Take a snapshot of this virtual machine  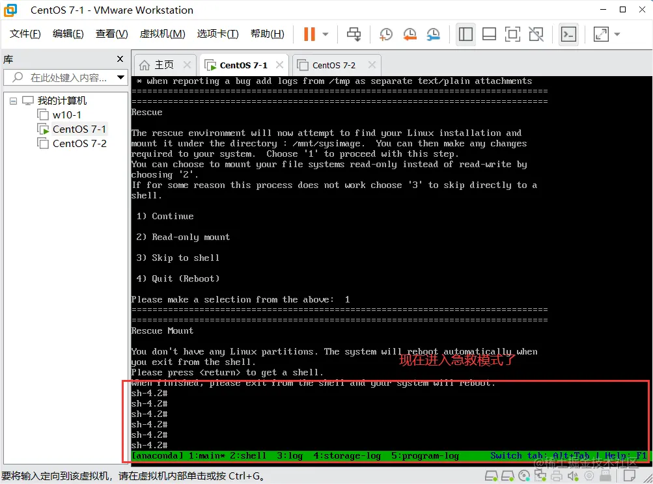386,34
